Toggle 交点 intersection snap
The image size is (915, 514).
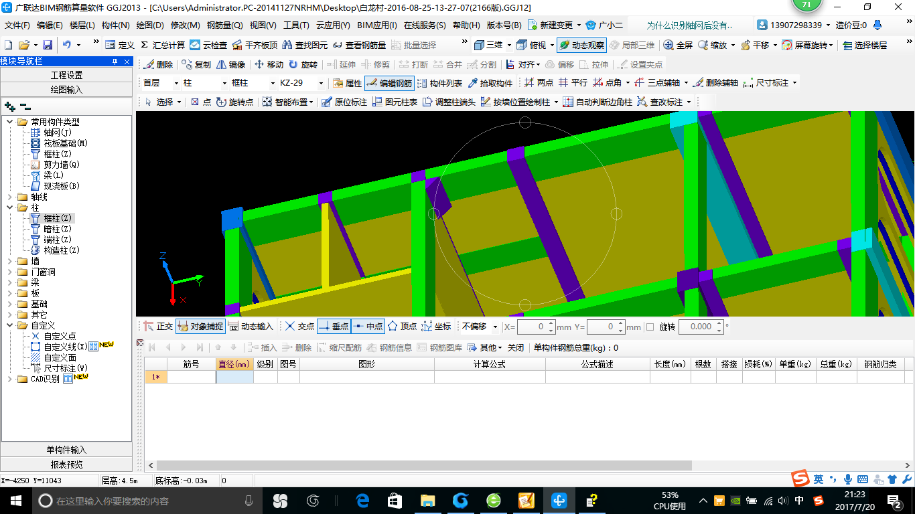pos(299,326)
